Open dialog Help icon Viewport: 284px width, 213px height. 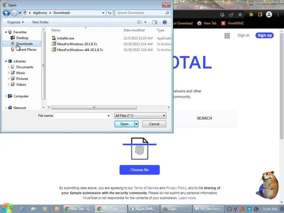165,22
